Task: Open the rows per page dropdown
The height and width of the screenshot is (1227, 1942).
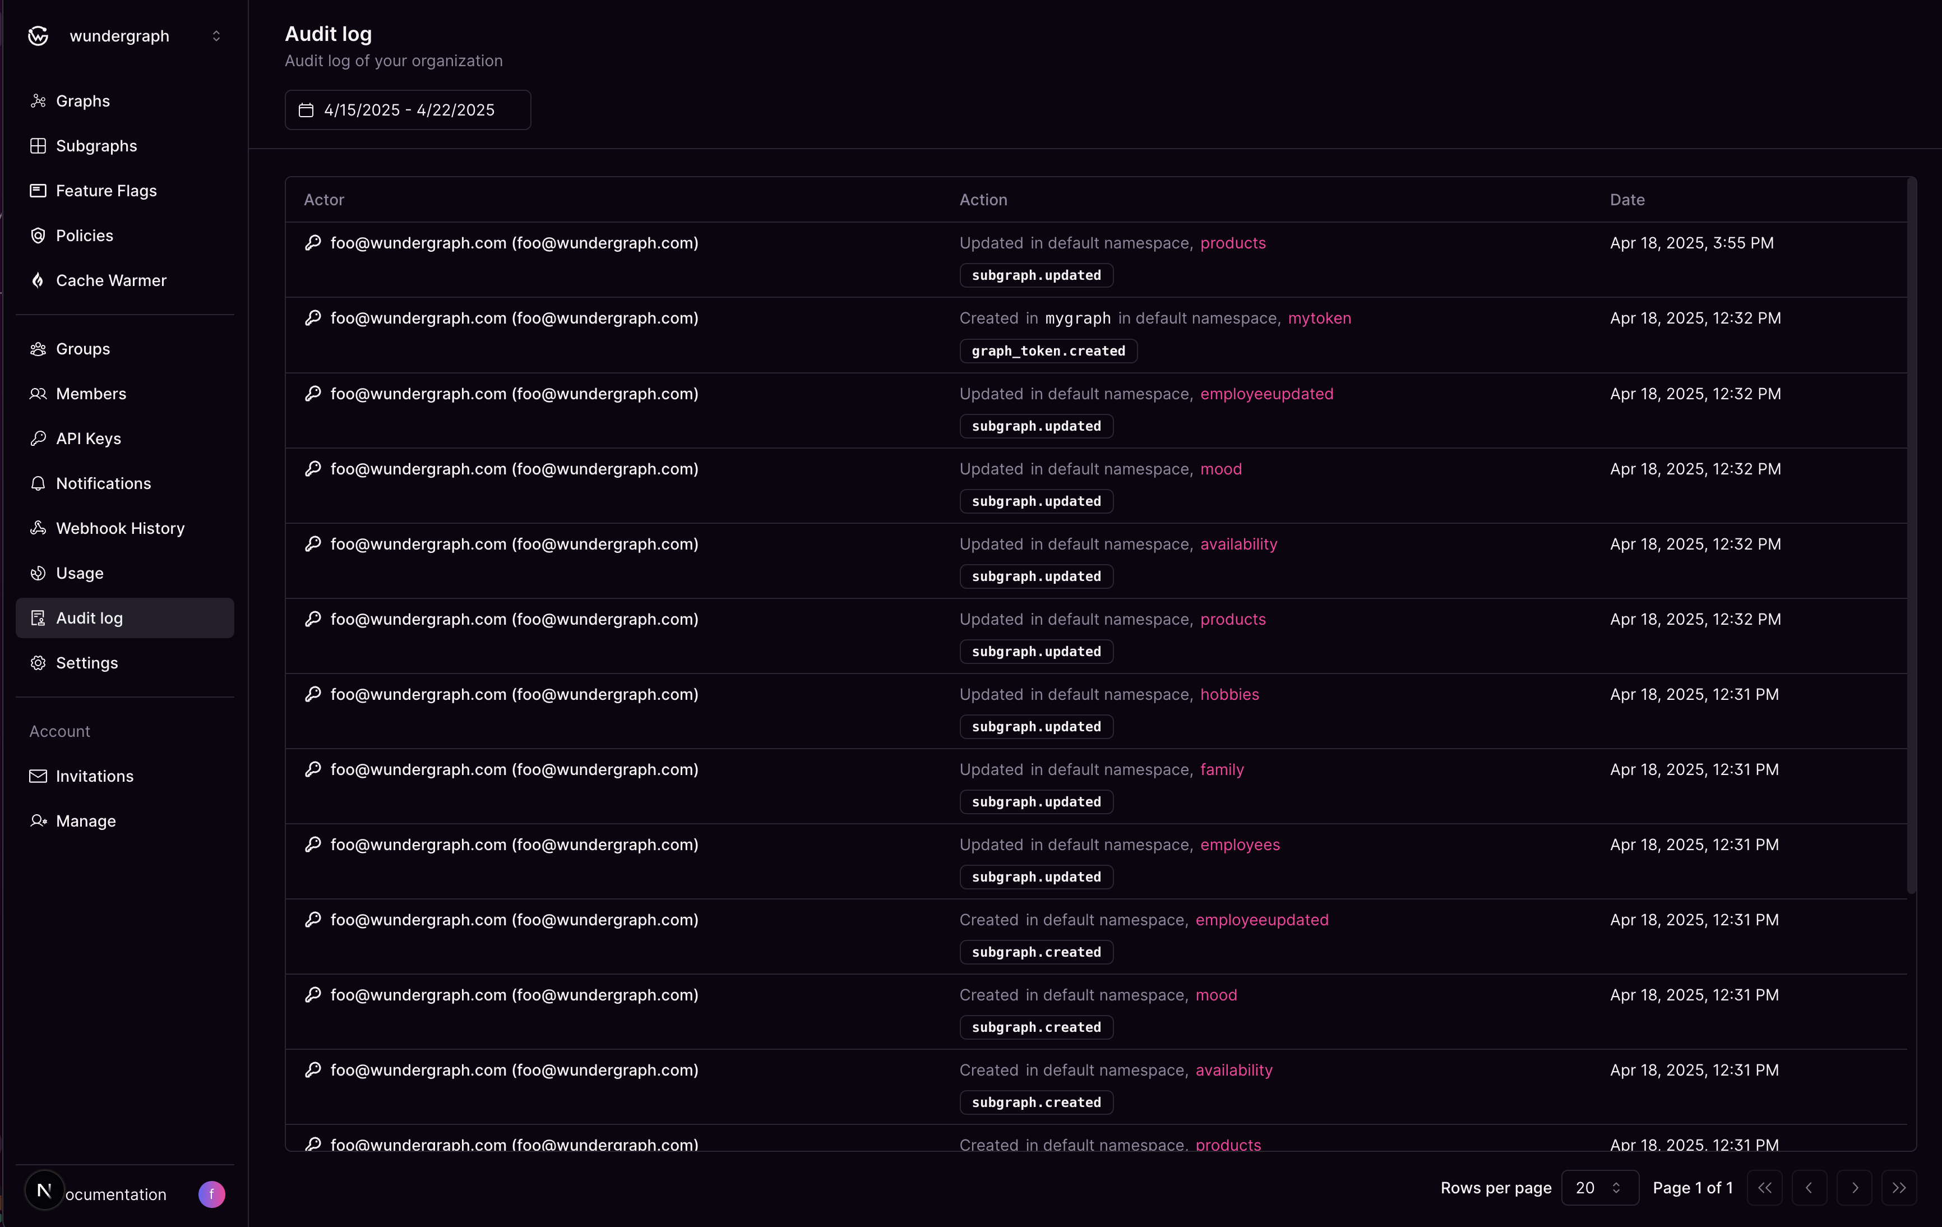Action: pyautogui.click(x=1599, y=1188)
